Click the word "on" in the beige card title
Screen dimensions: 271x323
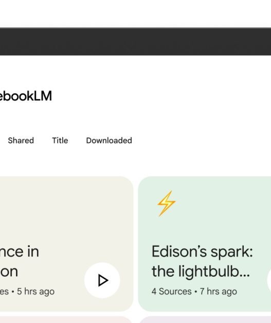click(x=9, y=271)
